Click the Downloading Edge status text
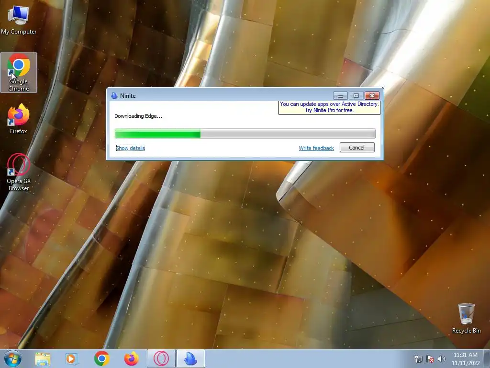 (x=138, y=116)
